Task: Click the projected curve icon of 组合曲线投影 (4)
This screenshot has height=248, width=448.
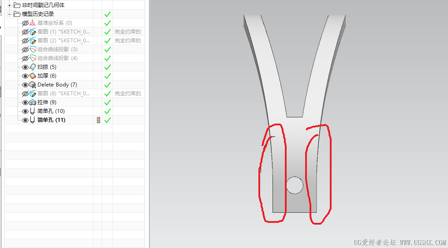Action: click(x=33, y=58)
